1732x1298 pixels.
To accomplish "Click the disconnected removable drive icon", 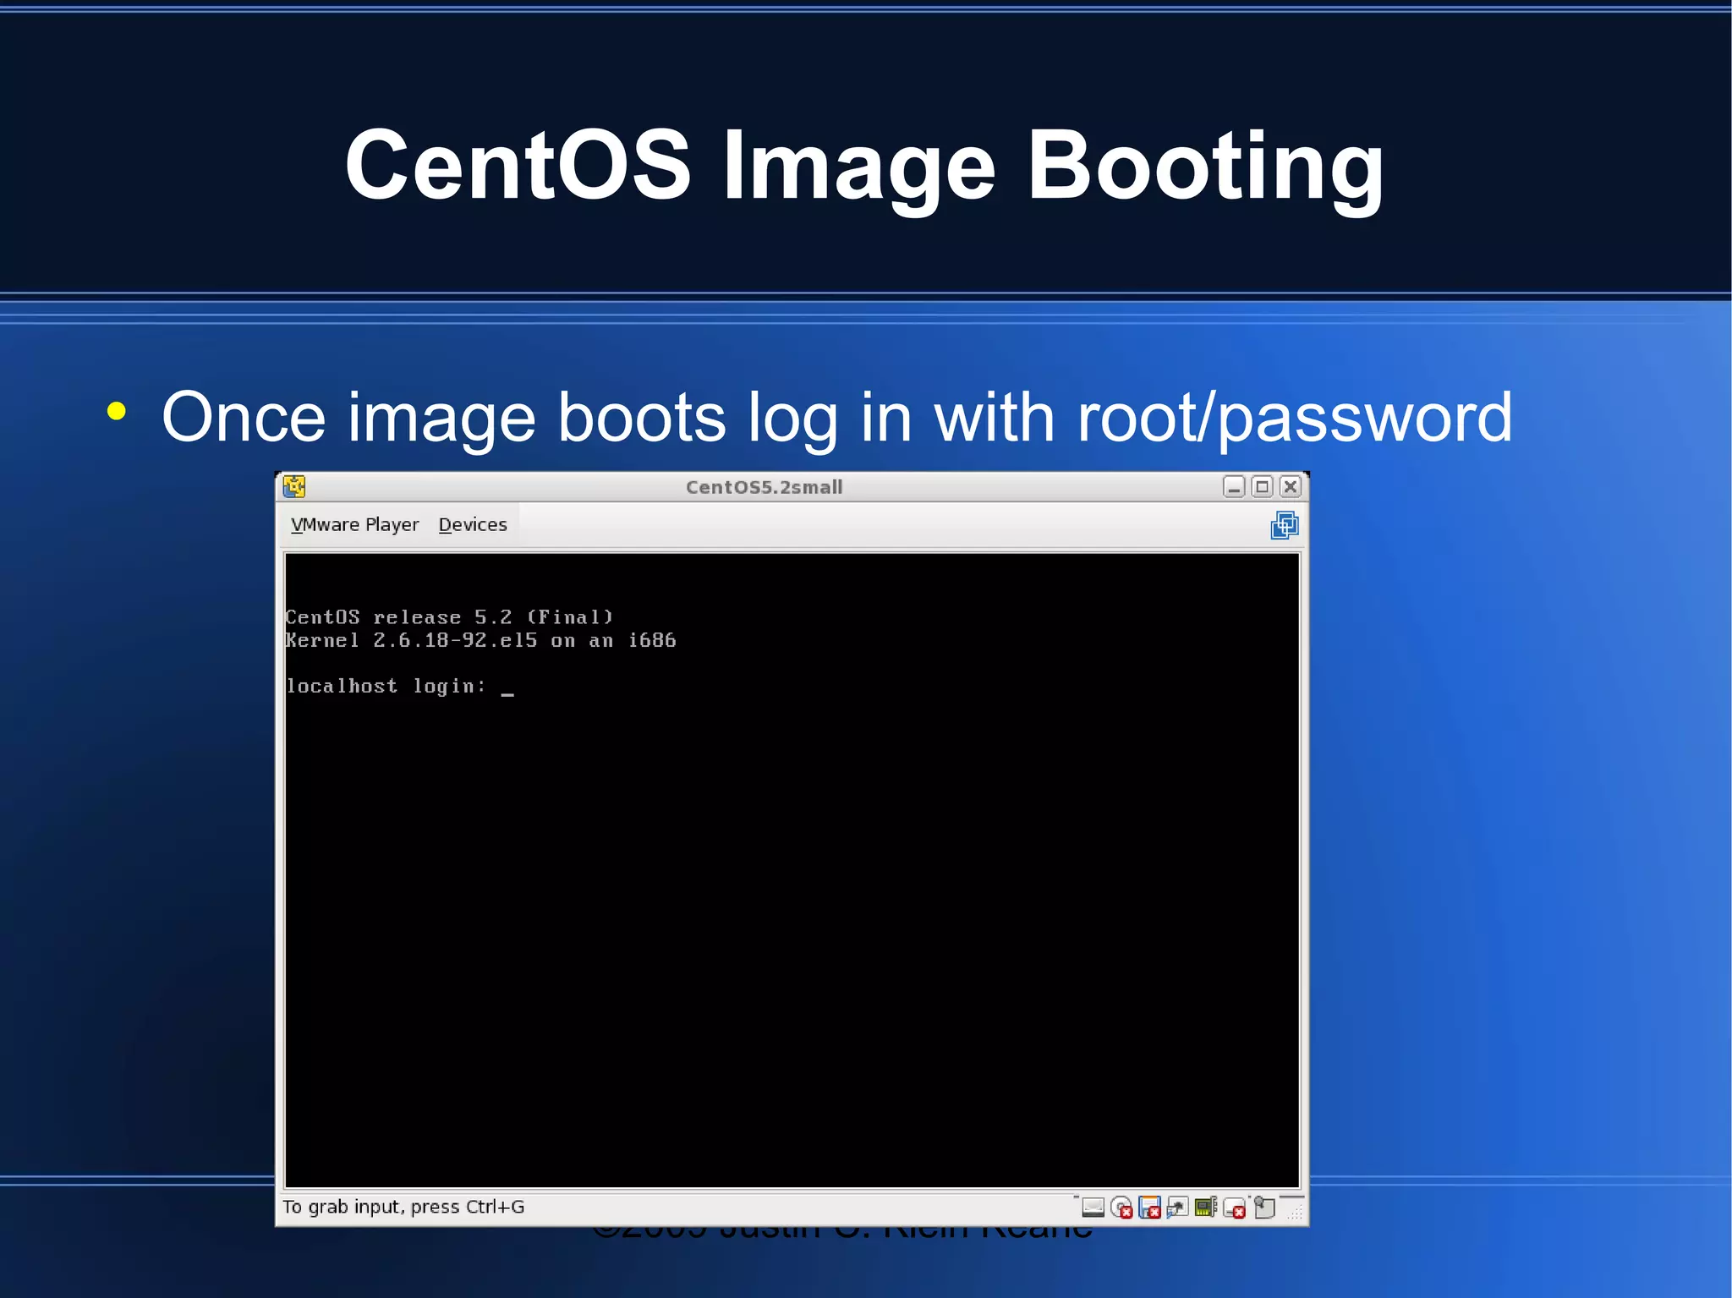I will [x=1235, y=1208].
